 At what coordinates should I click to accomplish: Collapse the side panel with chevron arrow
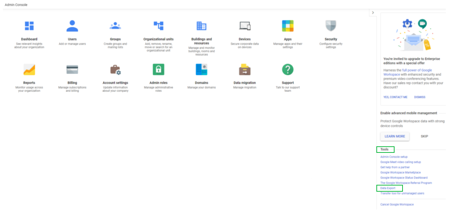(373, 13)
